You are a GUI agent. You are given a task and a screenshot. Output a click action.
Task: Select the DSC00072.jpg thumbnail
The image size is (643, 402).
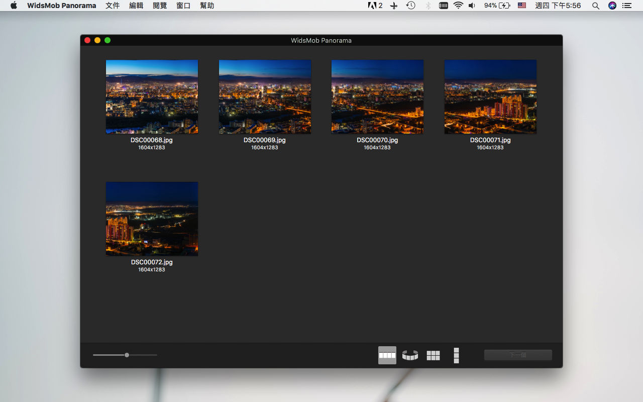click(x=152, y=219)
